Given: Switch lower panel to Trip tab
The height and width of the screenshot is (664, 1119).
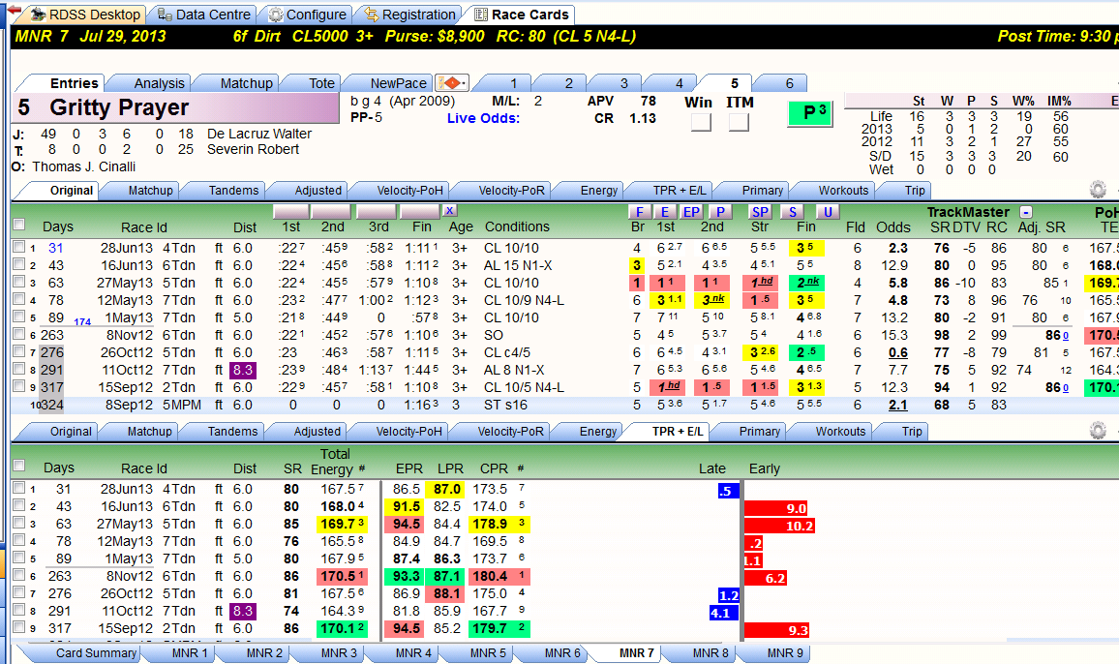Looking at the screenshot, I should click(x=912, y=432).
